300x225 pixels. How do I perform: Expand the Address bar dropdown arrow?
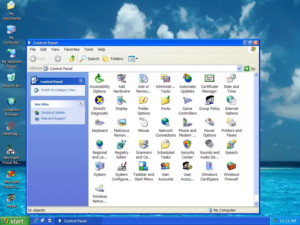(x=239, y=69)
